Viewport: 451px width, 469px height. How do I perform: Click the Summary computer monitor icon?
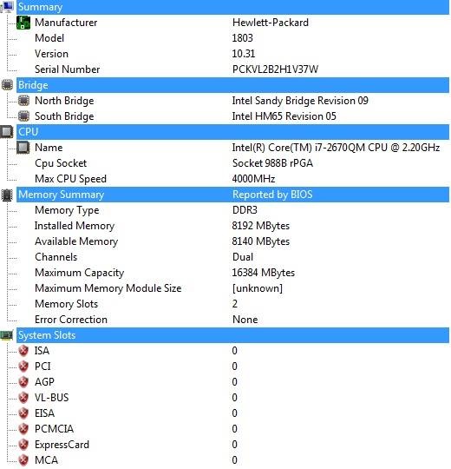click(x=8, y=6)
